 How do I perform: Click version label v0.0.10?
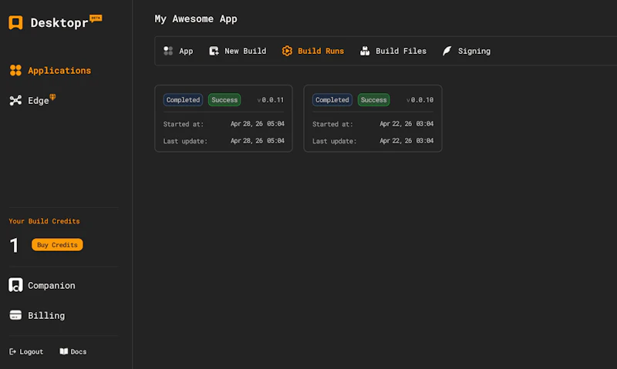coord(420,100)
